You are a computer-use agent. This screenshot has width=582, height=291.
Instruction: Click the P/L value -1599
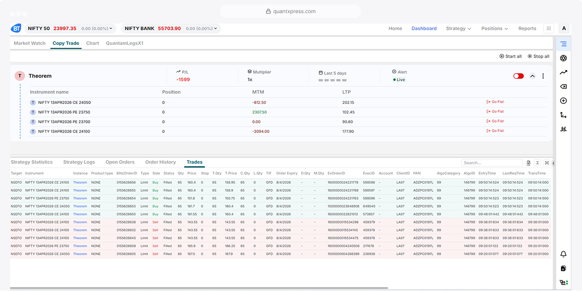click(x=183, y=79)
